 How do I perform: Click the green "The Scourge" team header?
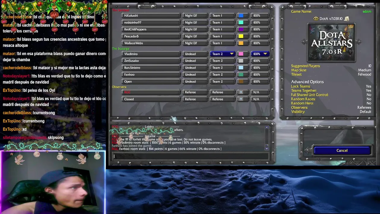[x=121, y=48]
